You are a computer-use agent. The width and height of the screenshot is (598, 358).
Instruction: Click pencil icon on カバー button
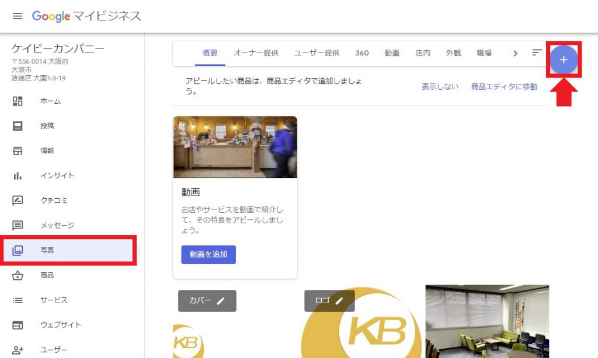click(x=221, y=301)
